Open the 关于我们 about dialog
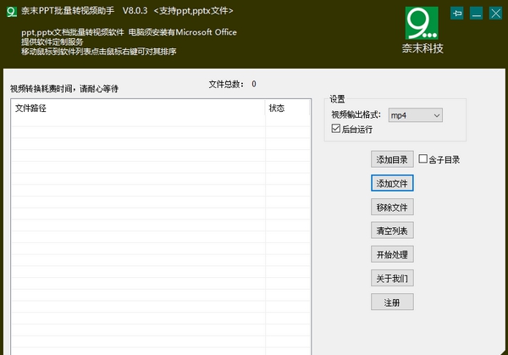The width and height of the screenshot is (508, 355). (x=392, y=279)
